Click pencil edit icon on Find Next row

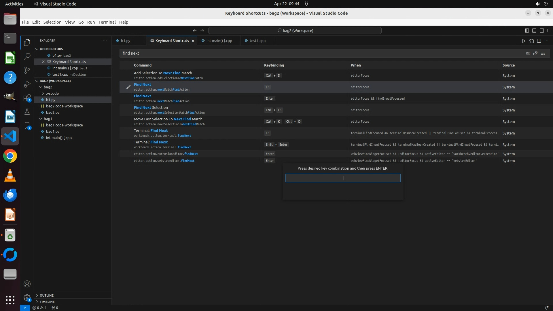128,87
